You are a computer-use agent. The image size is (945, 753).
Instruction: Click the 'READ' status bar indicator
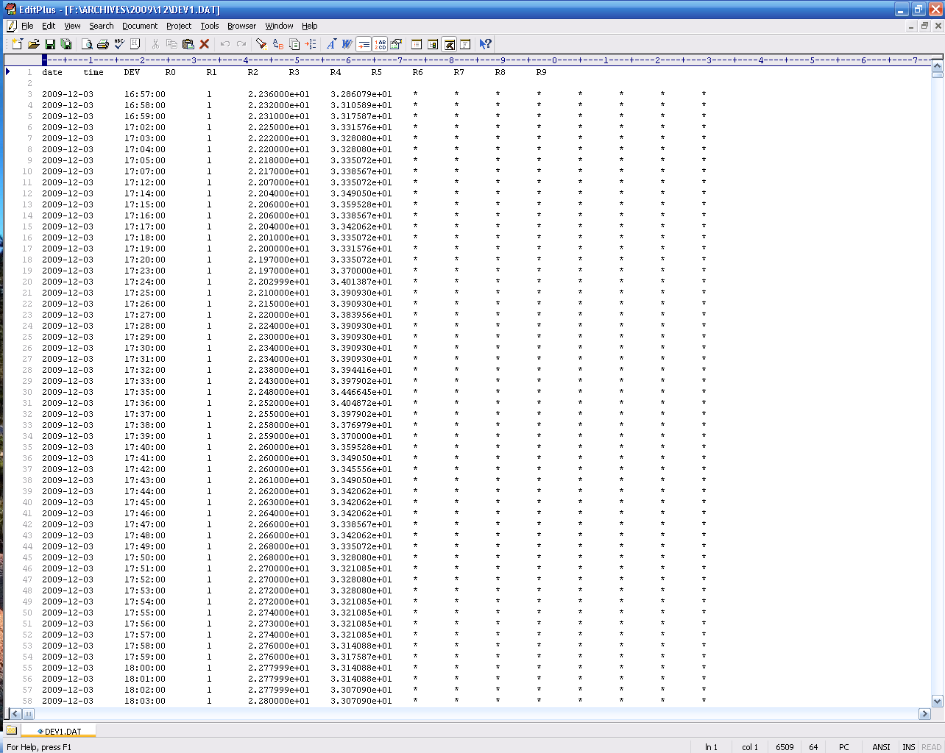pos(931,747)
